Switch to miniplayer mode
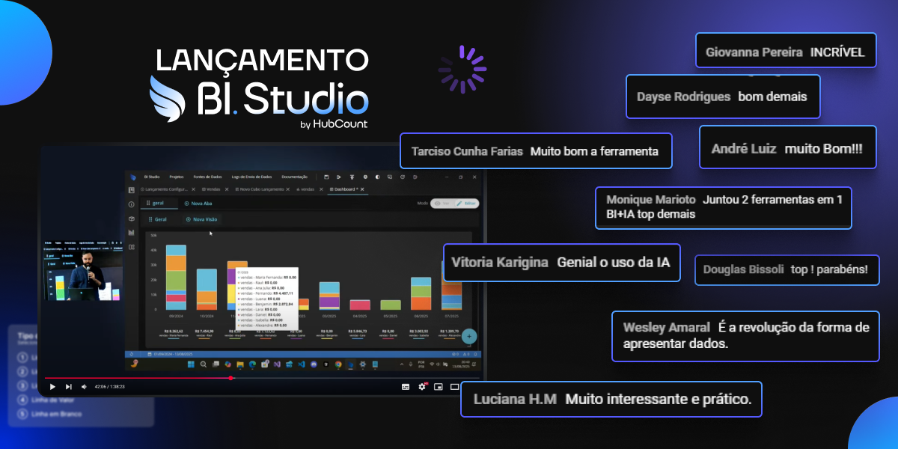Screen dimensions: 898x449 (x=438, y=387)
